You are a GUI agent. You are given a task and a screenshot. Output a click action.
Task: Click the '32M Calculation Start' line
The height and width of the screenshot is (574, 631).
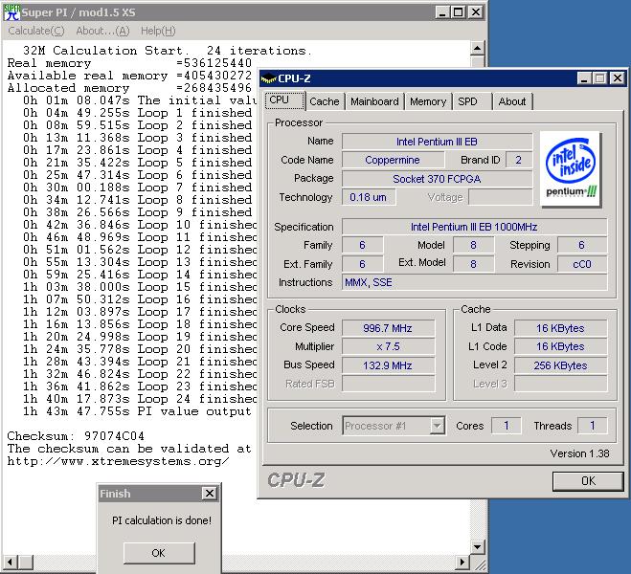168,51
